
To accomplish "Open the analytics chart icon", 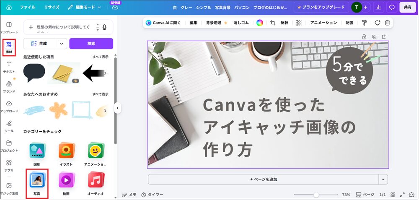I will 379,7.
